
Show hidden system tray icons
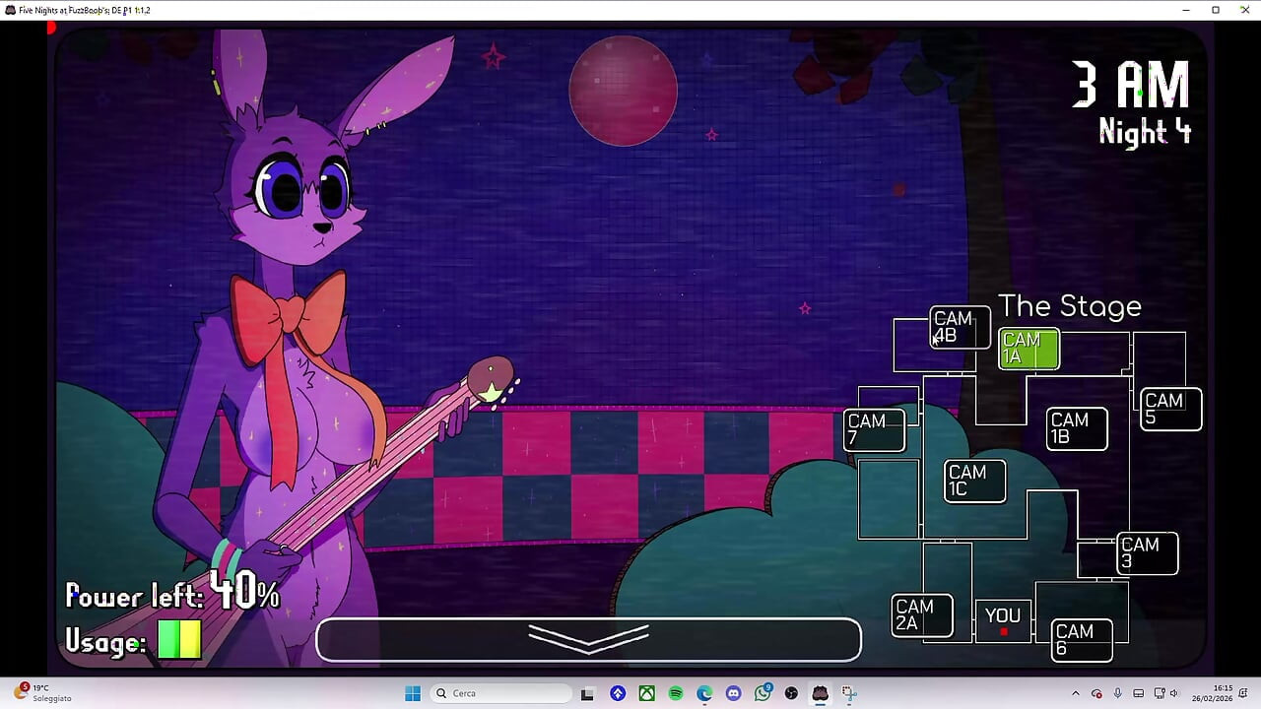tap(1076, 693)
